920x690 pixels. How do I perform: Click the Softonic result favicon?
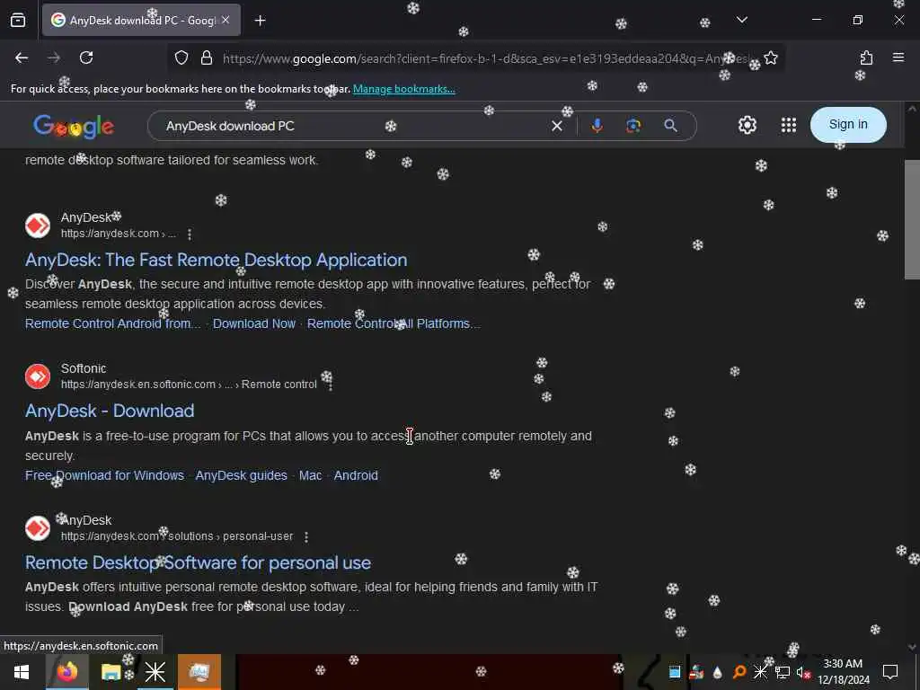pos(38,376)
